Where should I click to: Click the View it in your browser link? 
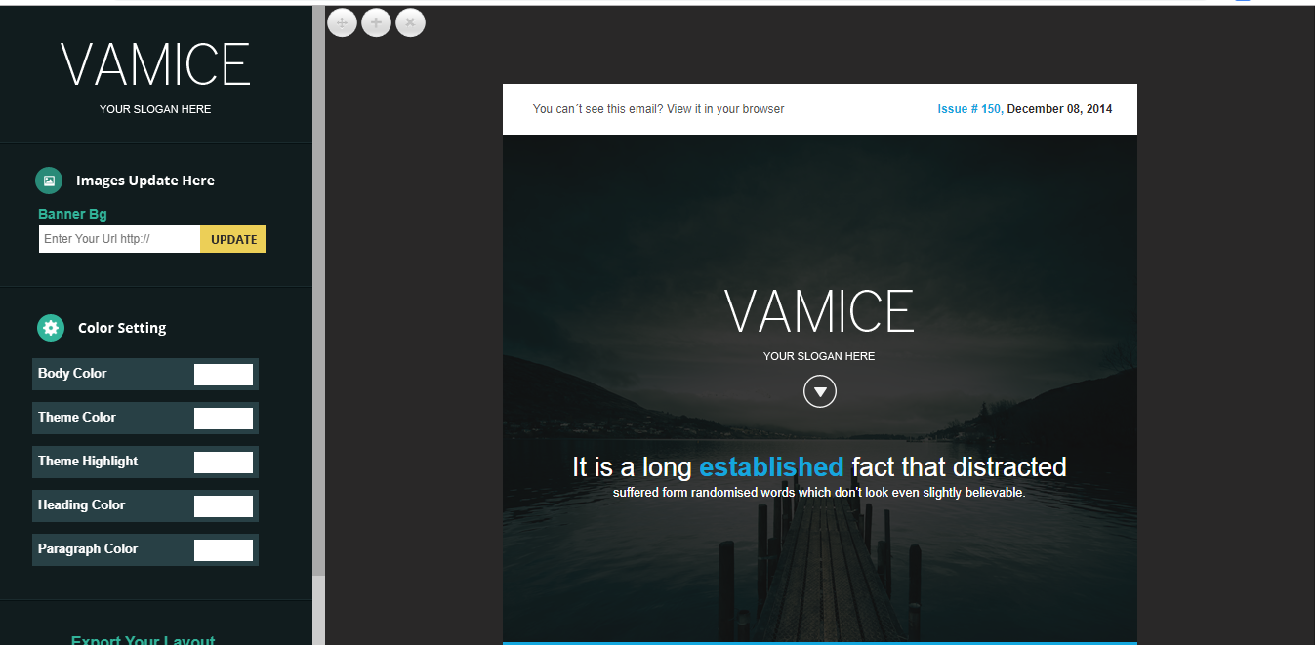point(725,109)
